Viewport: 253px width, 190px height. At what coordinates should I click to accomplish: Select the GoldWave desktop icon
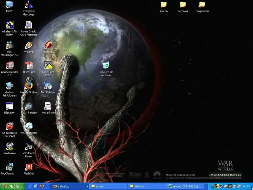pyautogui.click(x=9, y=149)
